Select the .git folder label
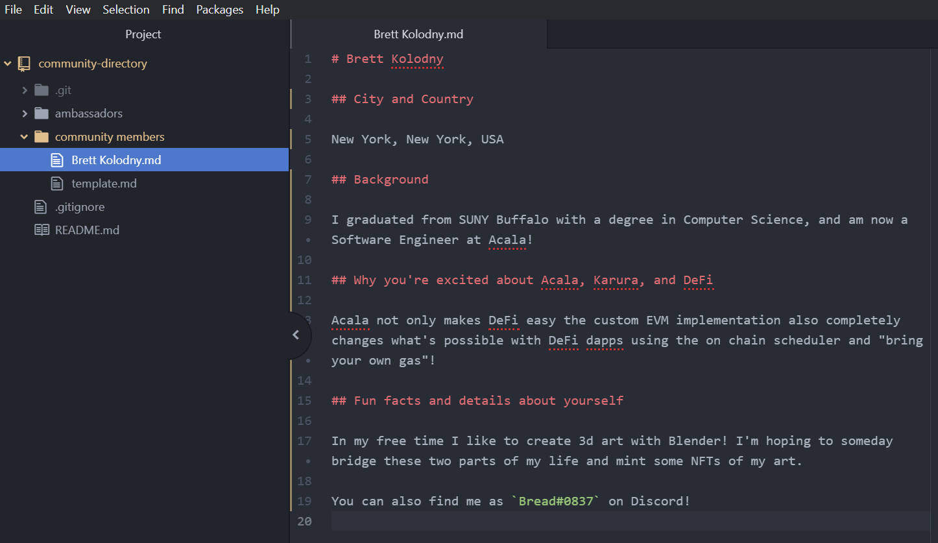The height and width of the screenshot is (543, 938). (63, 90)
